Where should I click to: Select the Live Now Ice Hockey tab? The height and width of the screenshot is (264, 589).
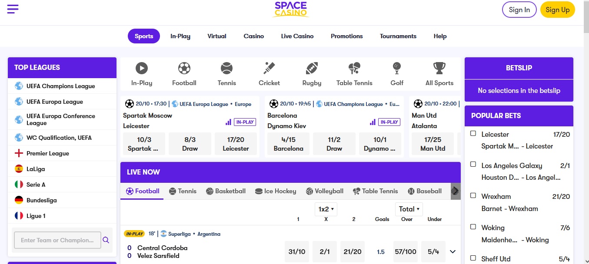[x=276, y=191]
